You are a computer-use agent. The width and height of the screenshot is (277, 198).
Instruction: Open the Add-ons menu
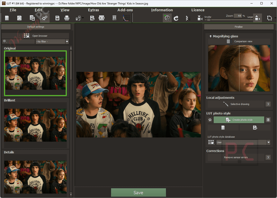(125, 10)
